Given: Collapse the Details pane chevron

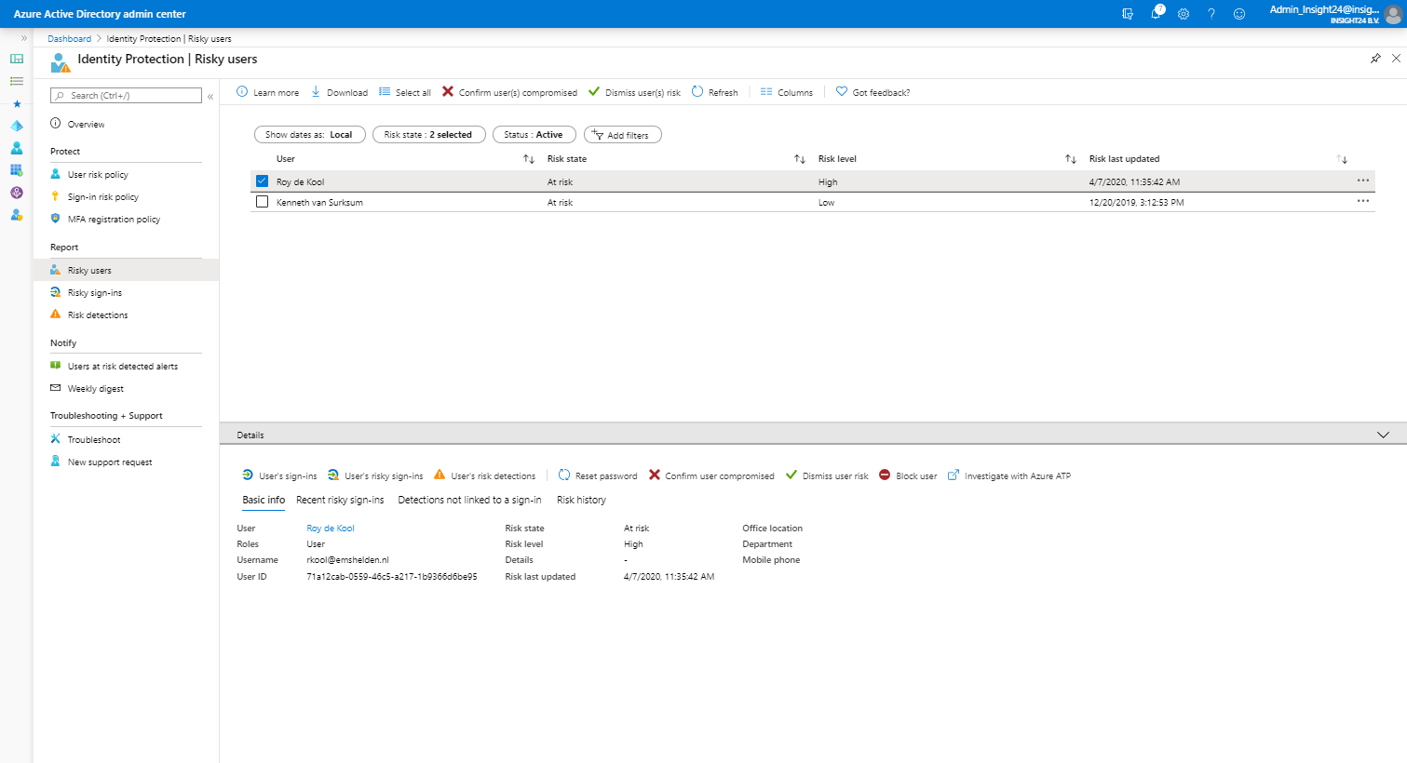Looking at the screenshot, I should click(x=1383, y=435).
